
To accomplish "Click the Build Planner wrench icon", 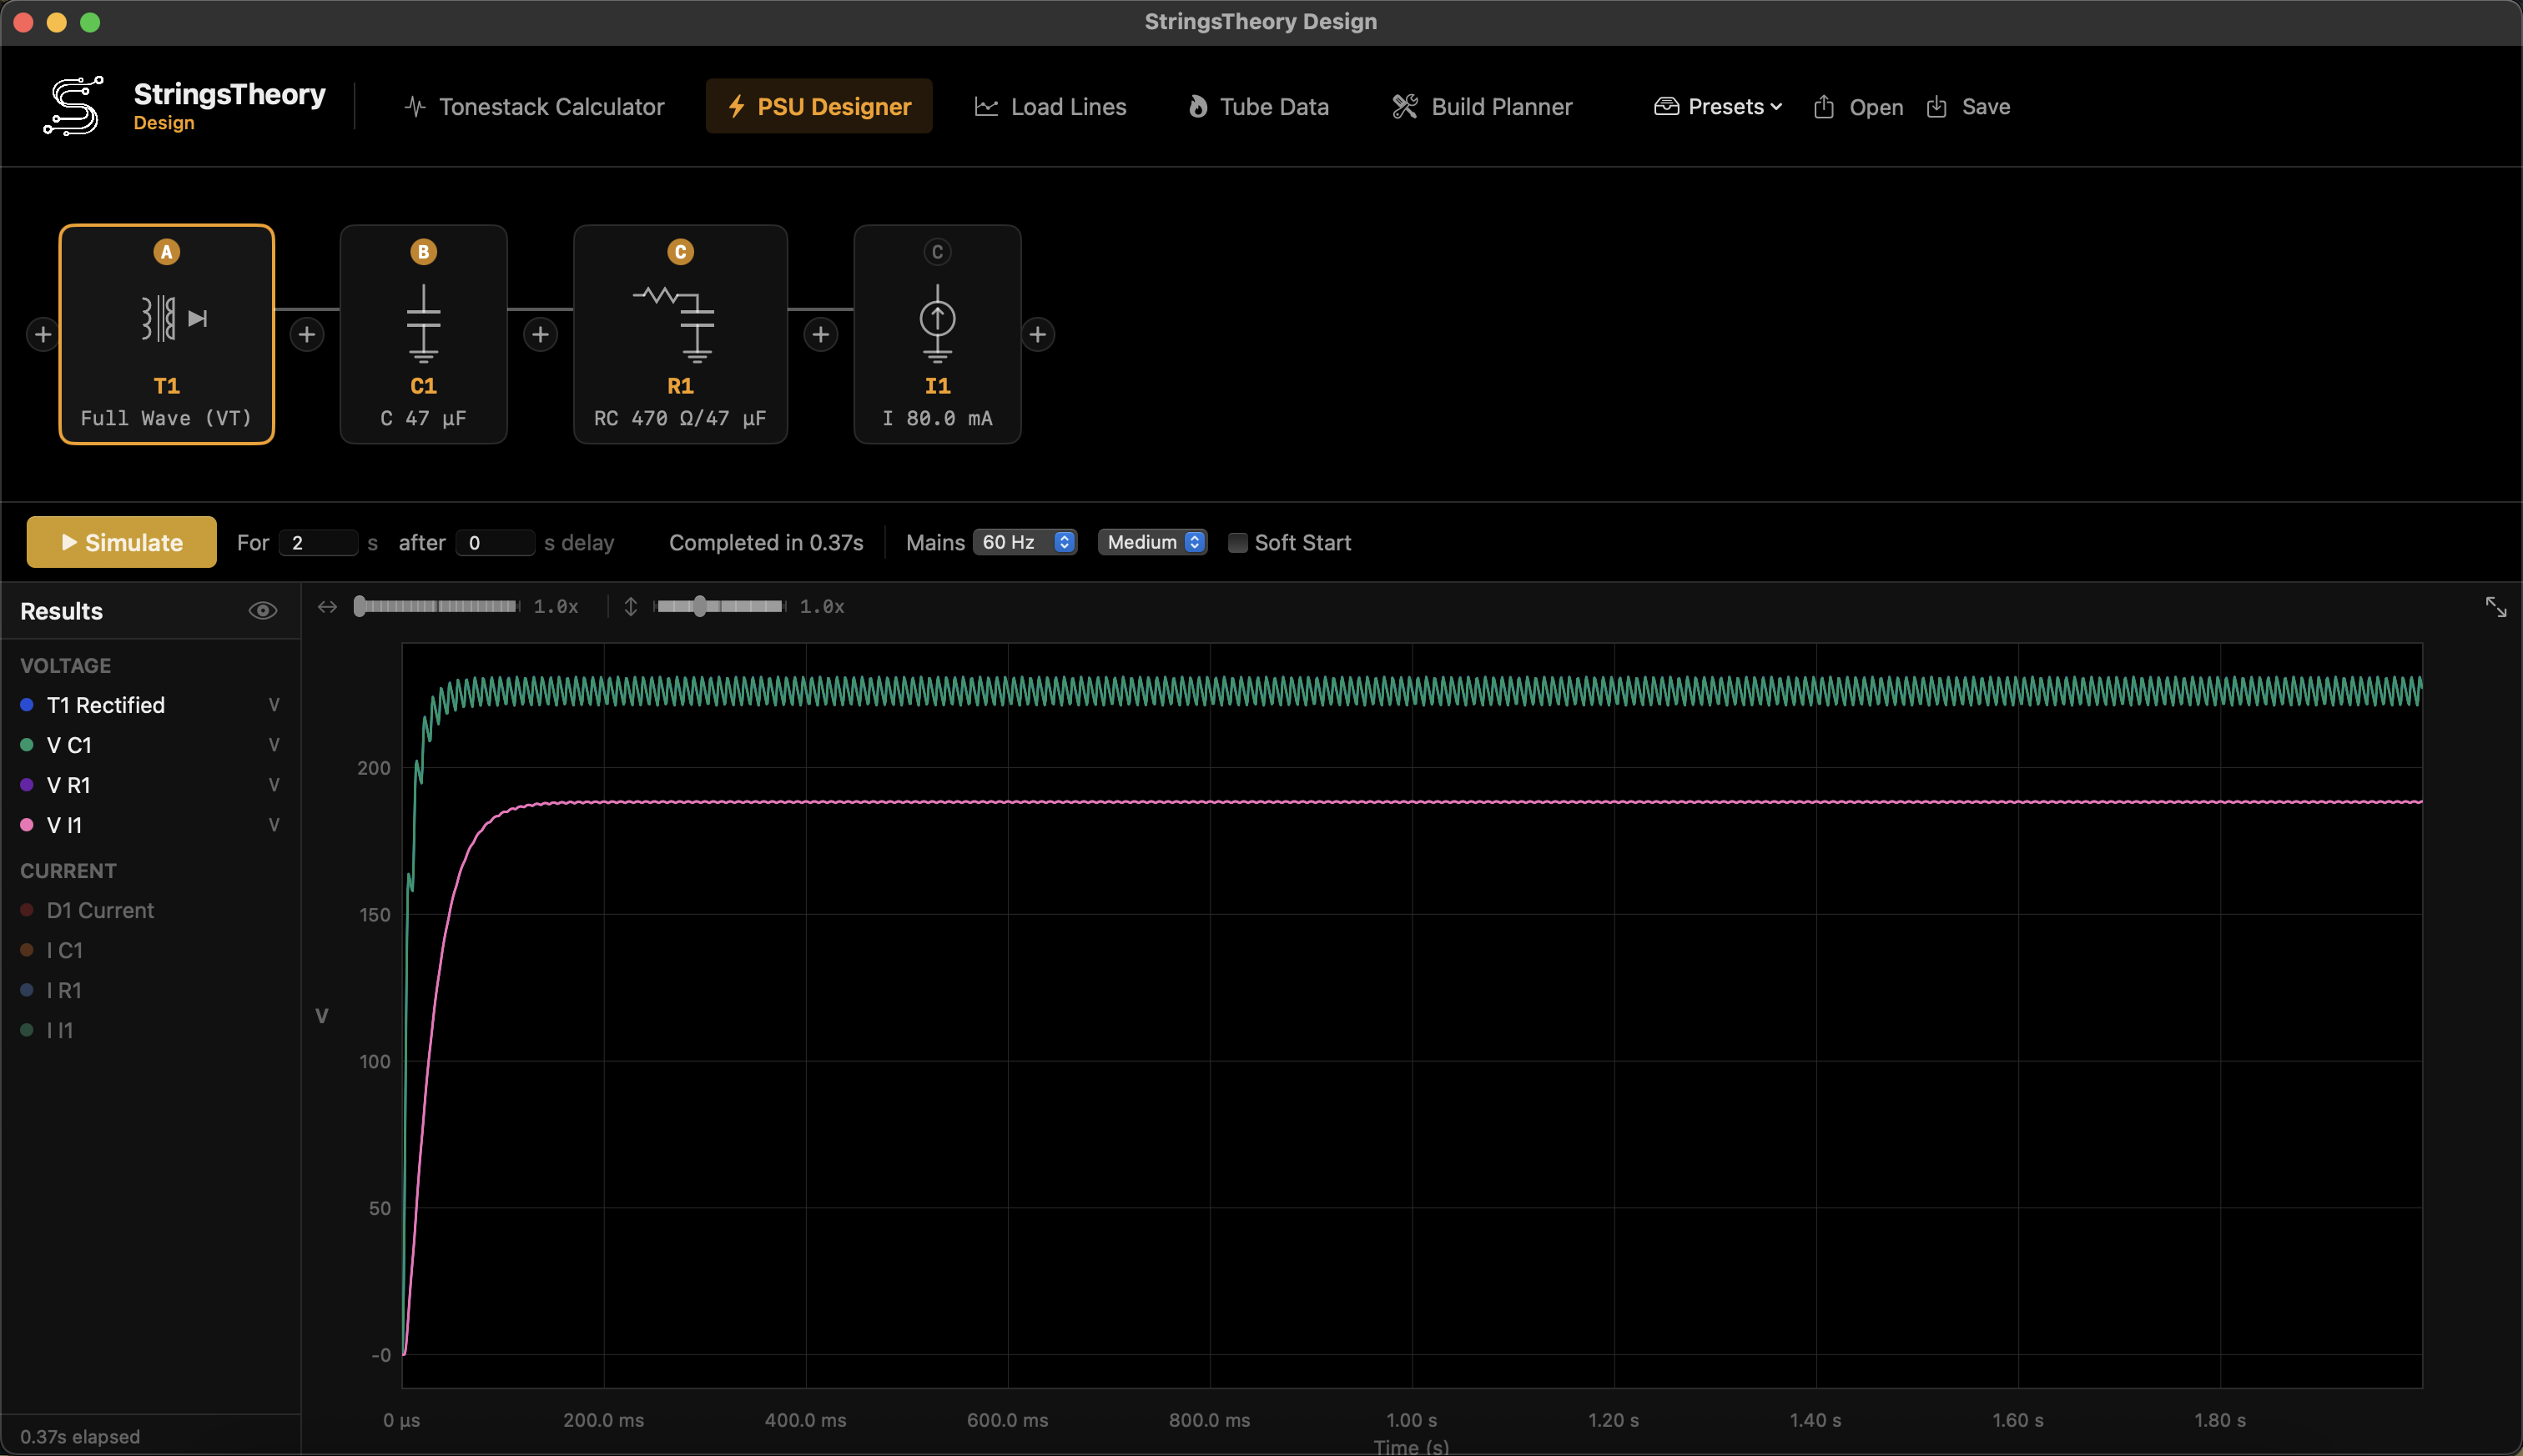I will pyautogui.click(x=1404, y=106).
